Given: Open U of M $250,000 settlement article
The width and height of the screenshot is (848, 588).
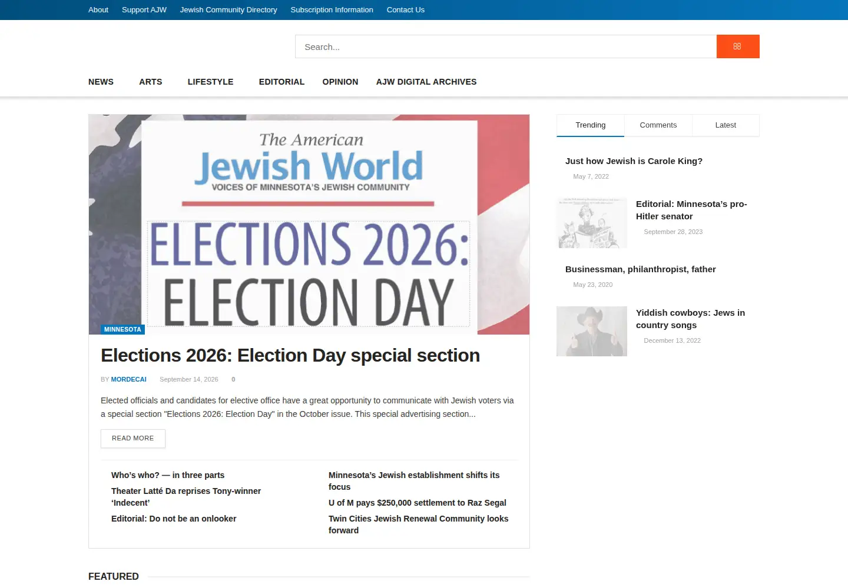Looking at the screenshot, I should click(418, 503).
